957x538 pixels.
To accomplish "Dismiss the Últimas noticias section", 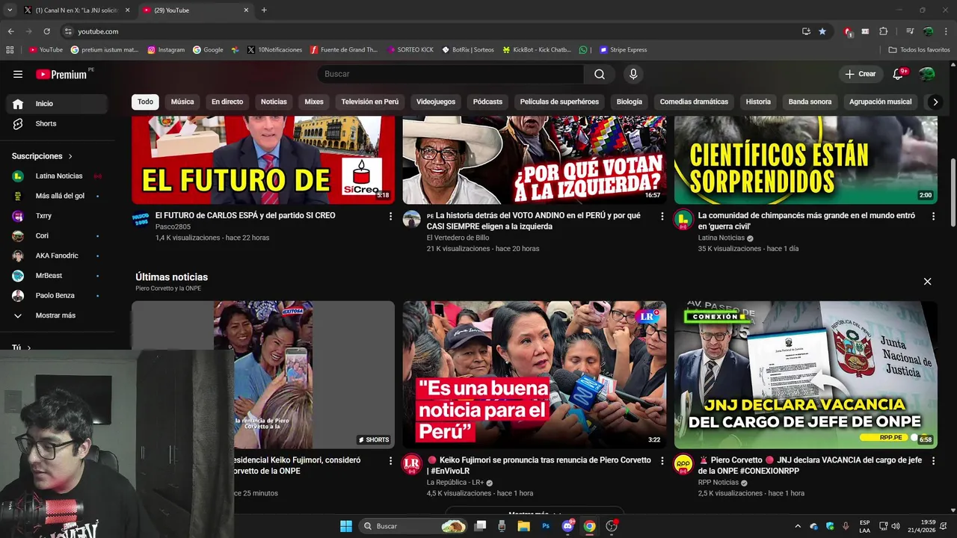I will pos(927,282).
